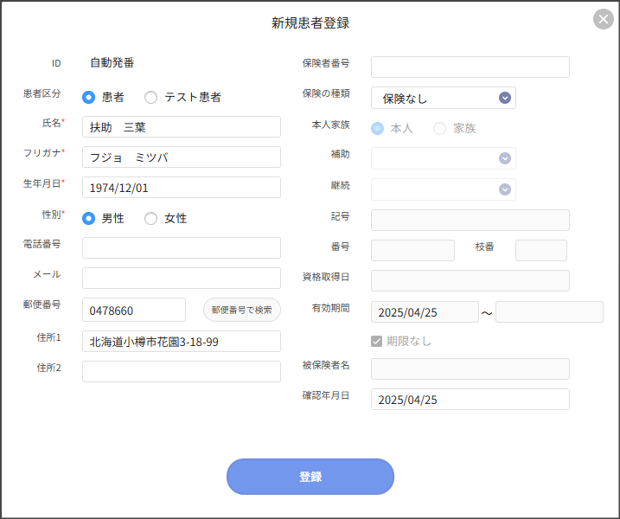Open the 保険の種類 dropdown
The height and width of the screenshot is (519, 620).
[443, 98]
